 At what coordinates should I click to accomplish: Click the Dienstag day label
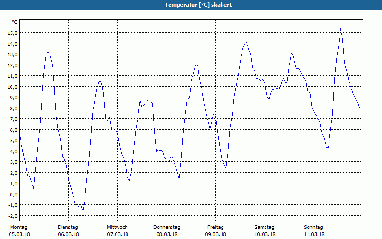tap(68, 228)
